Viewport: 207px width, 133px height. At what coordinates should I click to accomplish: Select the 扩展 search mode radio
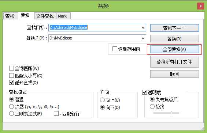[11, 106]
